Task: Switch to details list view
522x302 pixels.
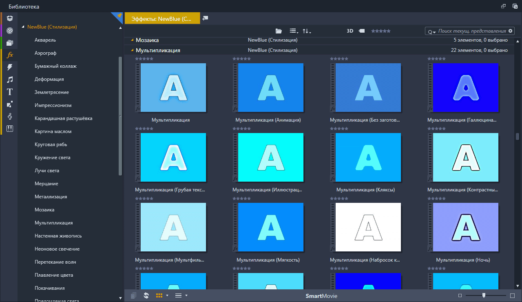Action: (x=178, y=295)
